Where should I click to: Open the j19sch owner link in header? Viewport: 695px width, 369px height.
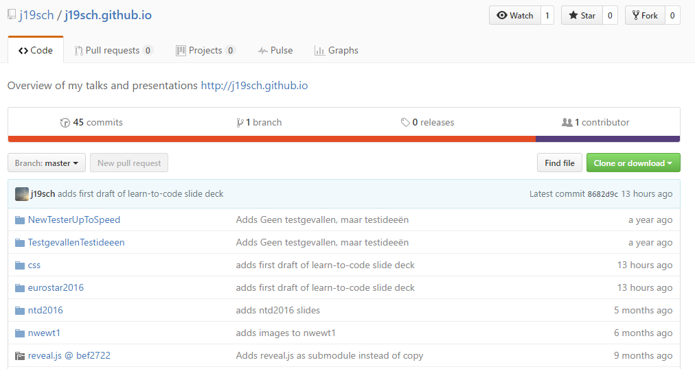(36, 15)
